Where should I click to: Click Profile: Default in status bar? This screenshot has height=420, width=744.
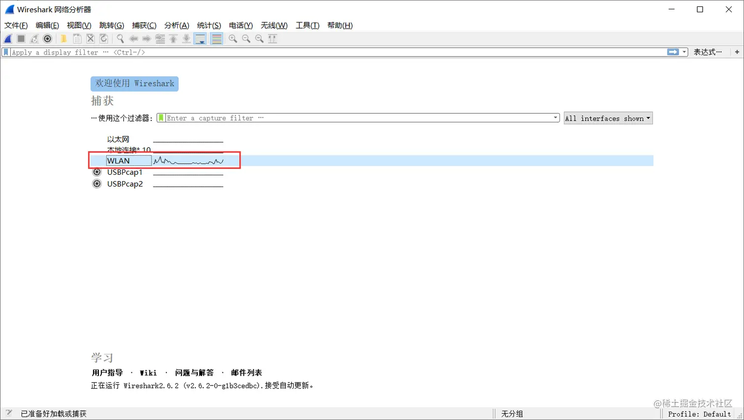pyautogui.click(x=699, y=414)
